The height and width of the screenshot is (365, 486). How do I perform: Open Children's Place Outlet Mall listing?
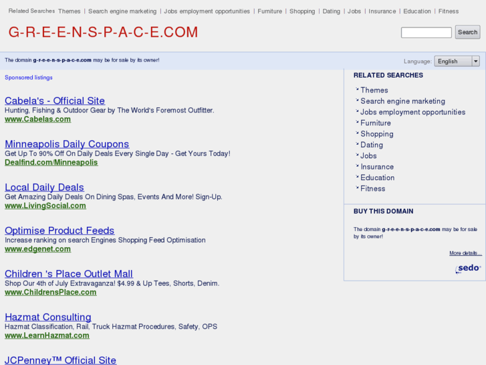69,273
